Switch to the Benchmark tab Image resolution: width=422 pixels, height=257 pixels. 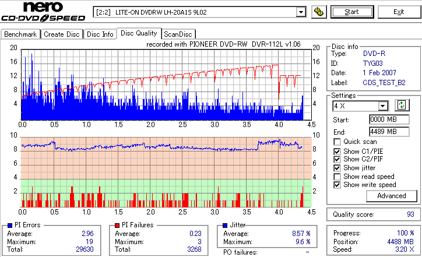20,34
